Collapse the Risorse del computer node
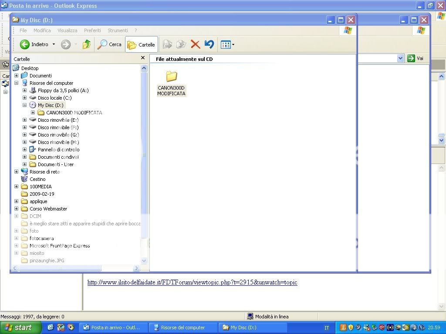This screenshot has width=446, height=334. click(17, 83)
